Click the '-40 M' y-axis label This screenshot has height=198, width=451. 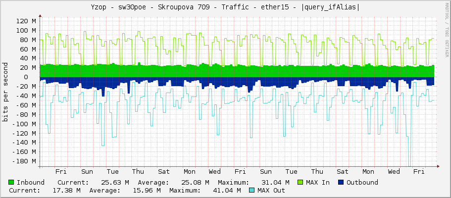point(26,96)
